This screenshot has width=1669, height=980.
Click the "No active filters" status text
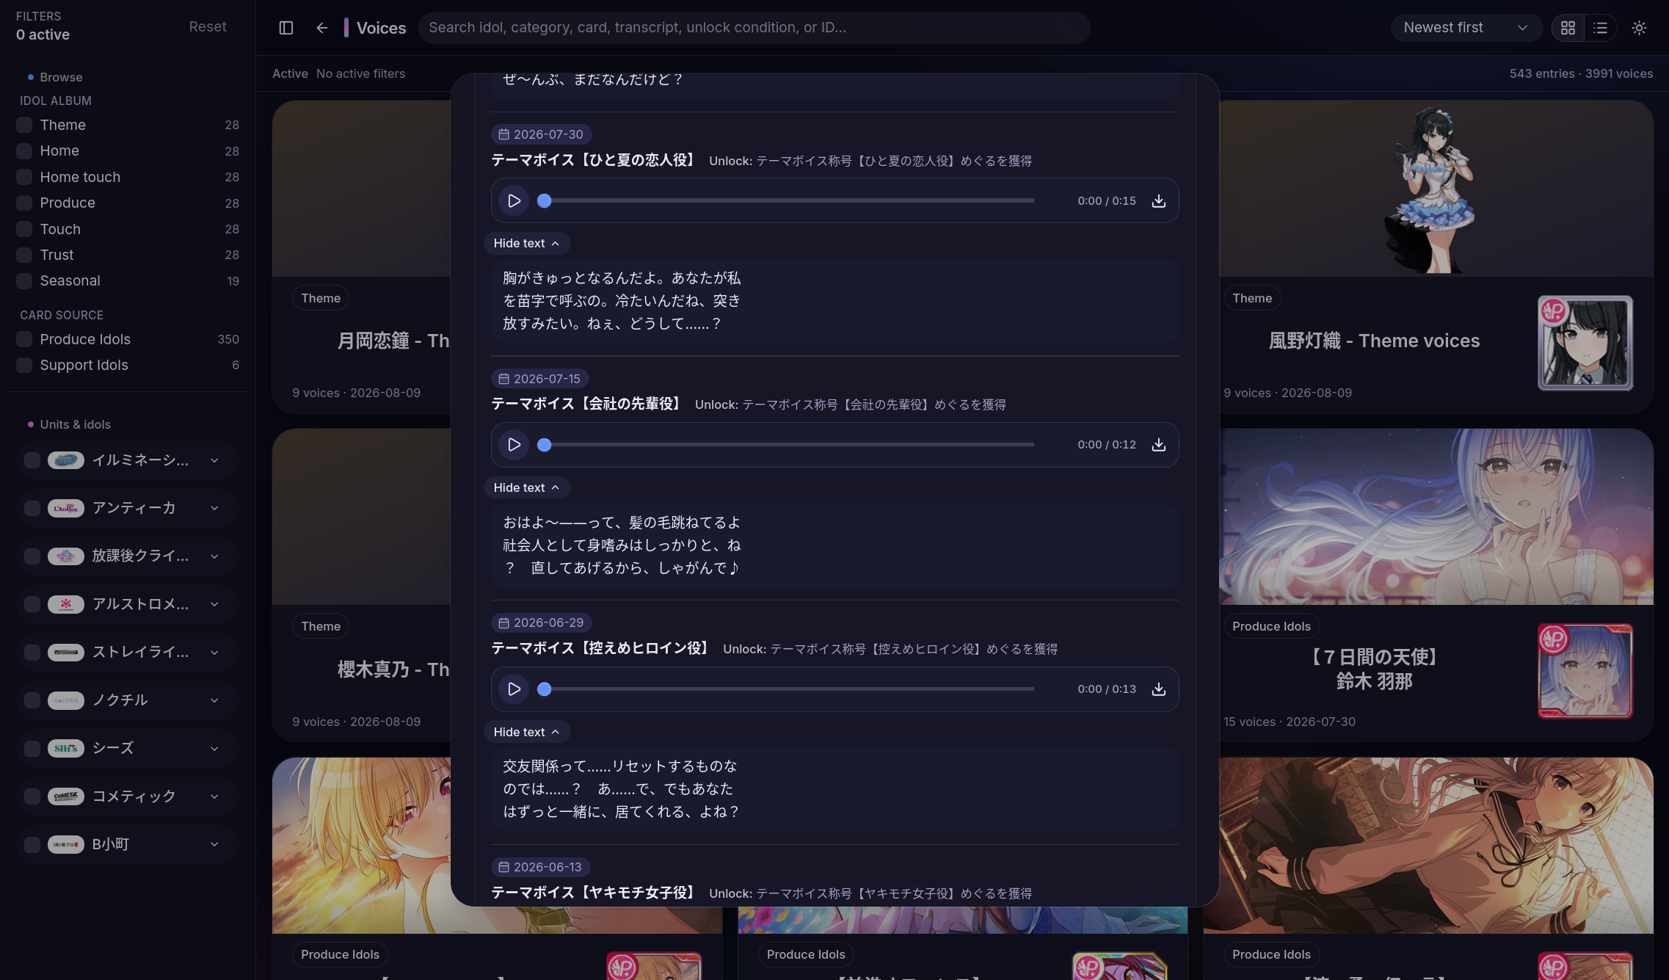coord(360,73)
